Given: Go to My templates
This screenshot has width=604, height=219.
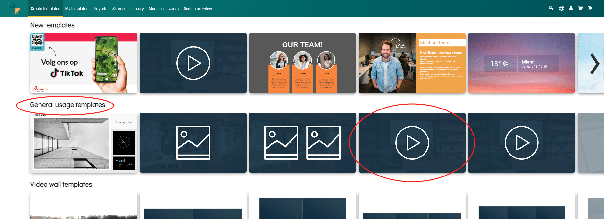Looking at the screenshot, I should 77,9.
